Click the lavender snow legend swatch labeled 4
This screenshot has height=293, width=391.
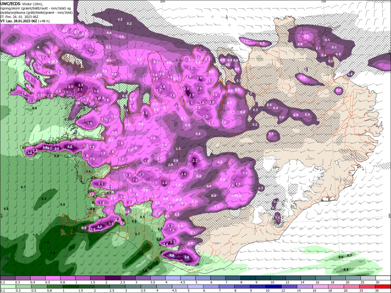(x=173, y=278)
